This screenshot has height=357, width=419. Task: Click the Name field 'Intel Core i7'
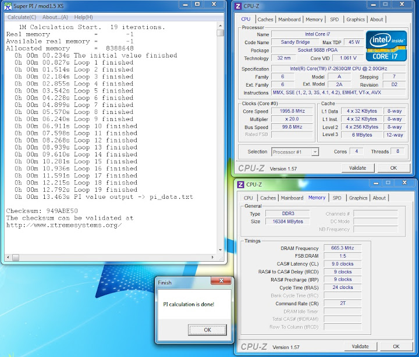coord(318,34)
